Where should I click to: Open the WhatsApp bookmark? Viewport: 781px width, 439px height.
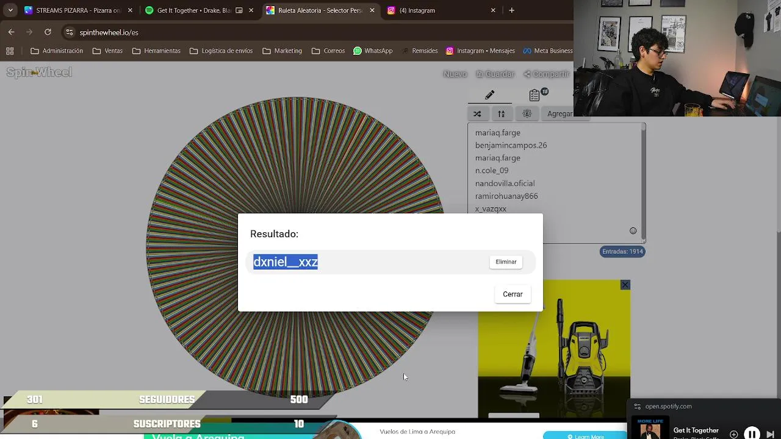tap(373, 51)
